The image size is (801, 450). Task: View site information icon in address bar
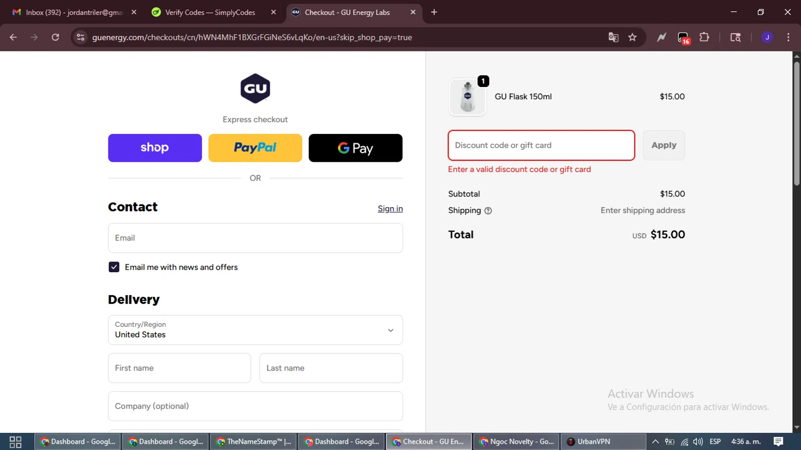point(81,37)
